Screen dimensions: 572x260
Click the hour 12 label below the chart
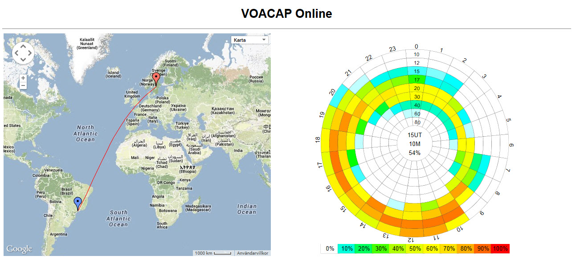coord(410,240)
